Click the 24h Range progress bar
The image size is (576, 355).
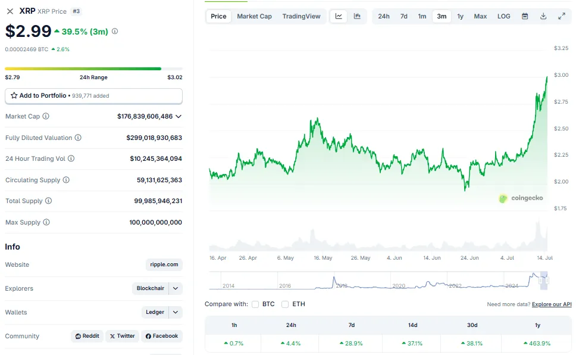tap(93, 68)
